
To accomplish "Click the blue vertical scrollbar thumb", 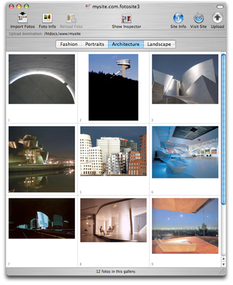I will [x=223, y=129].
